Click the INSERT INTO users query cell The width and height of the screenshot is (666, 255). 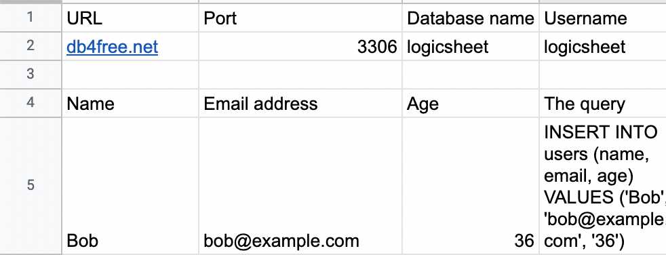603,185
